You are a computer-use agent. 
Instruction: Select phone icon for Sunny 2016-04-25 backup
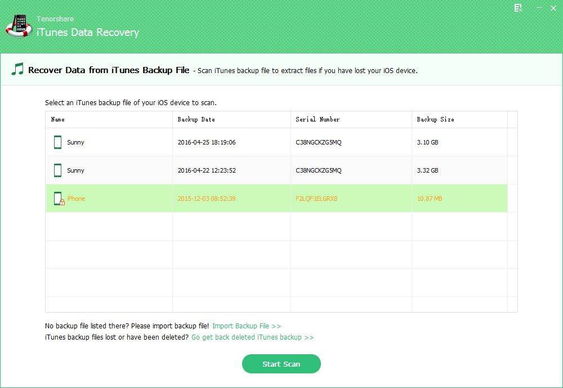tap(57, 142)
